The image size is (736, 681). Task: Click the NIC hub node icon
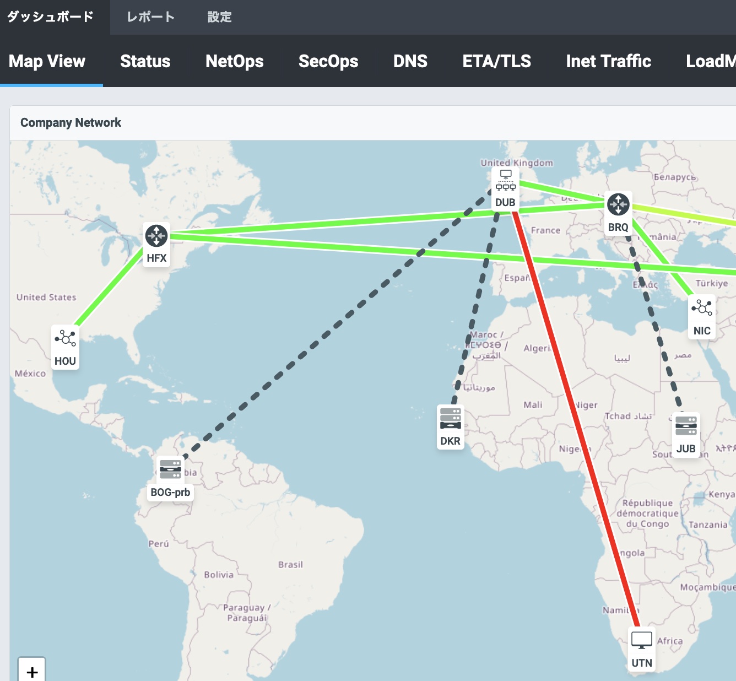(x=702, y=308)
